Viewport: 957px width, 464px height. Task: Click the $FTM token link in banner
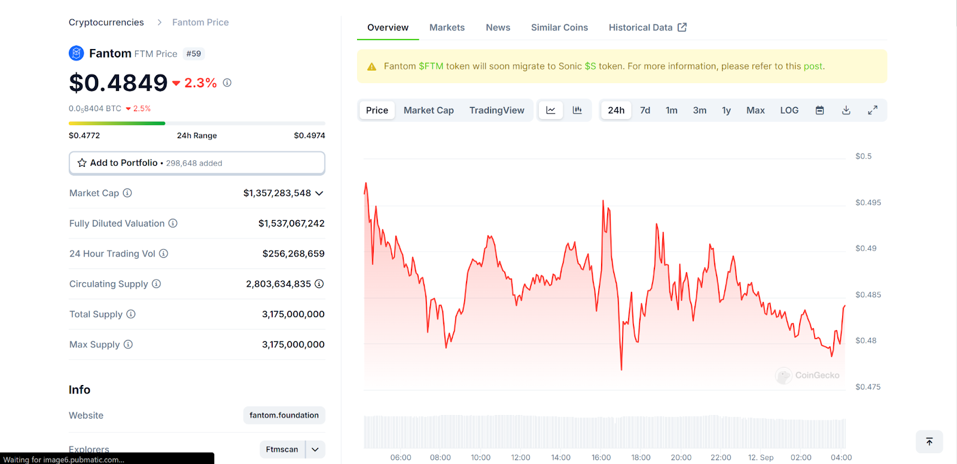tap(431, 66)
